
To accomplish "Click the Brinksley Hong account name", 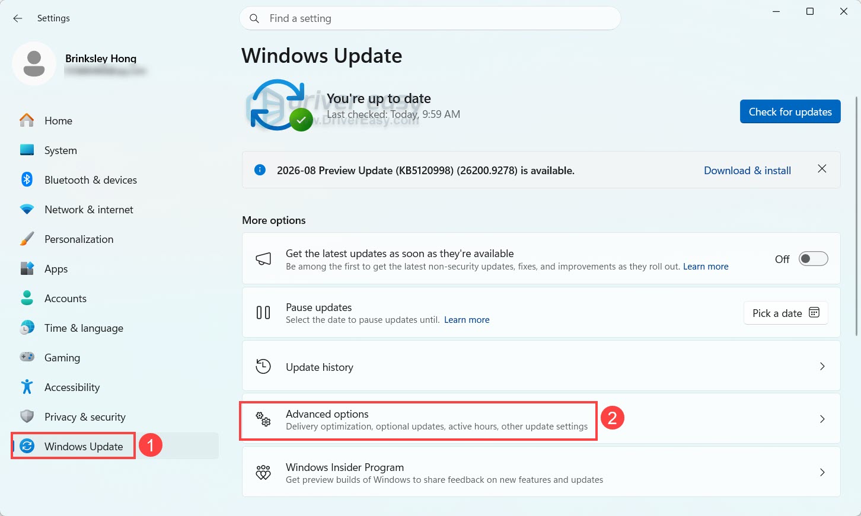I will click(101, 58).
